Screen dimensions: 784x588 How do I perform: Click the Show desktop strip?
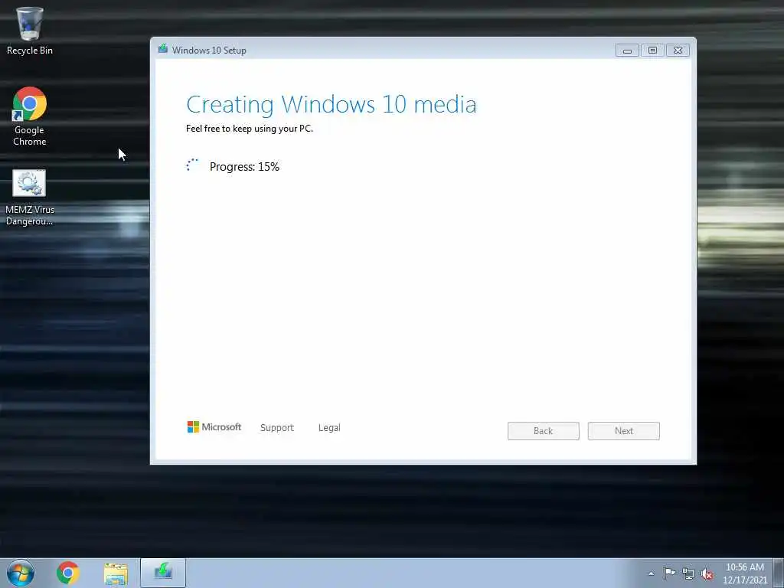pos(778,573)
